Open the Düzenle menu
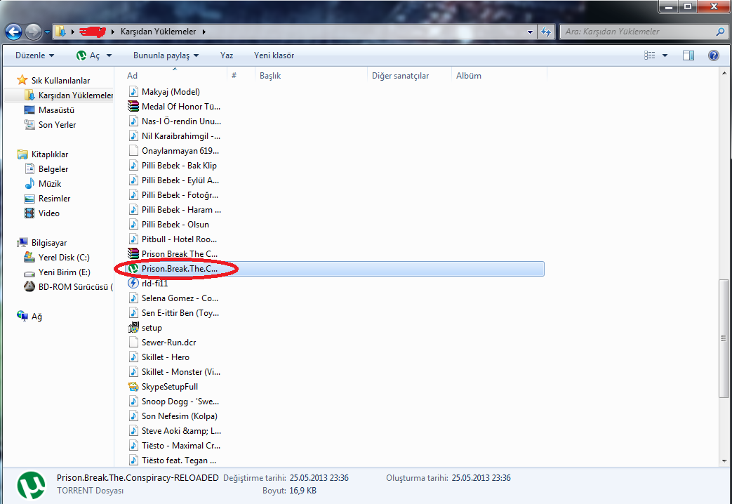Viewport: 732px width, 504px height. [34, 55]
